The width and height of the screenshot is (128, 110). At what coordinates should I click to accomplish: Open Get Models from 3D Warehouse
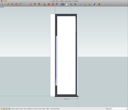tap(95, 4)
